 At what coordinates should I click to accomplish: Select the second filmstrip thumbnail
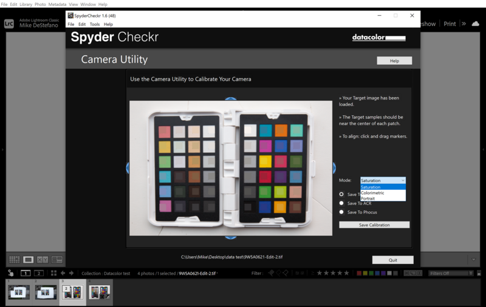[x=46, y=292]
